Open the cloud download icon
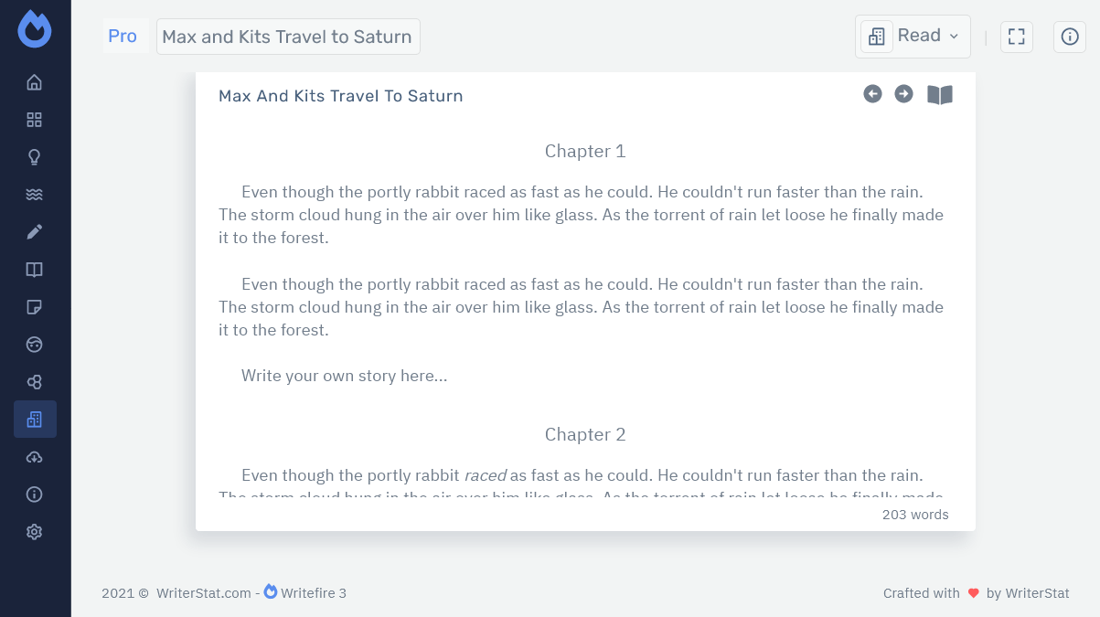 coord(35,457)
